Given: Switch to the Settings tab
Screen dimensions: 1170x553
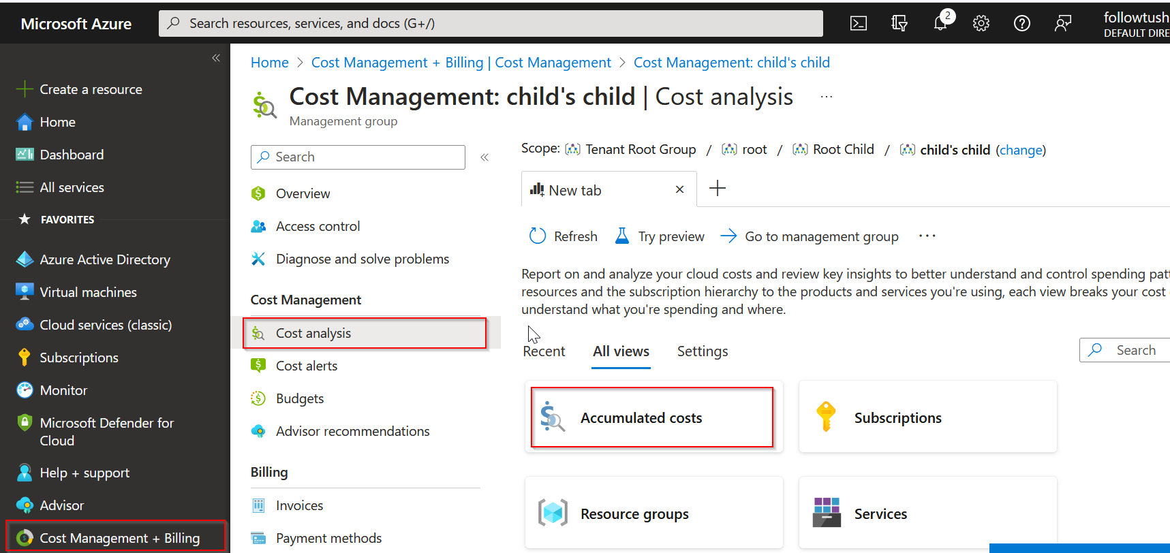Looking at the screenshot, I should 703,351.
